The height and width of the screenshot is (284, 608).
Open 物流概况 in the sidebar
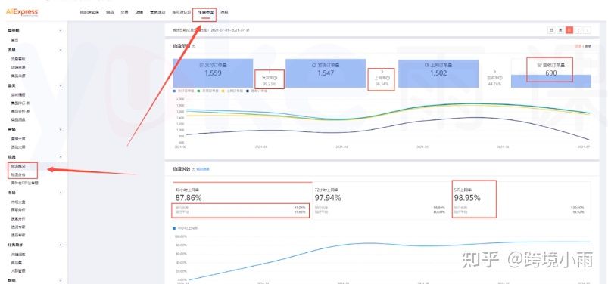pos(18,166)
